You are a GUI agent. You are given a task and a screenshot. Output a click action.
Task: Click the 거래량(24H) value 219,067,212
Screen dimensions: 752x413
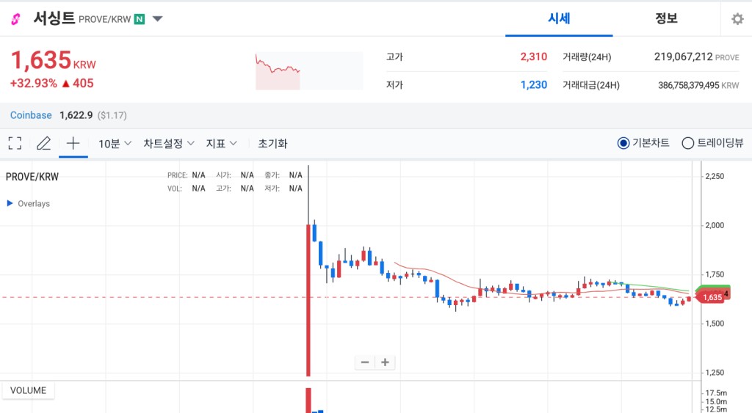[x=683, y=56]
